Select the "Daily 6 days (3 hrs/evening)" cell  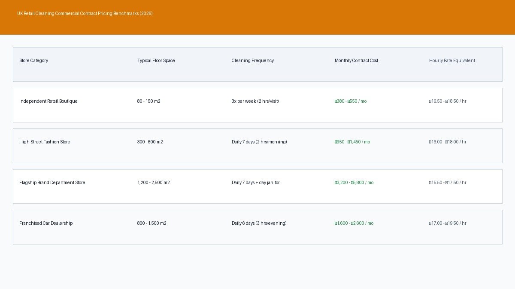pos(259,223)
